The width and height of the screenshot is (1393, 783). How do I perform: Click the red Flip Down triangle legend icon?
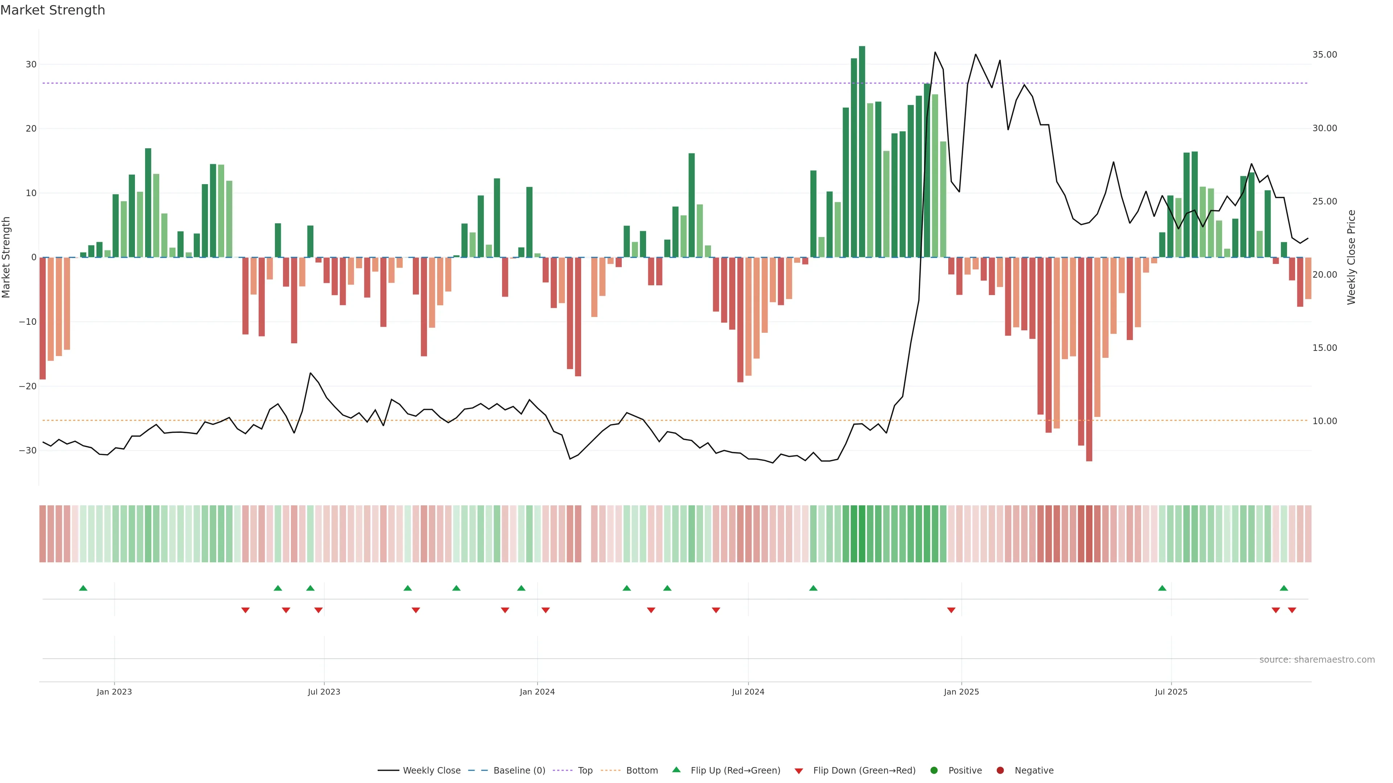[799, 771]
